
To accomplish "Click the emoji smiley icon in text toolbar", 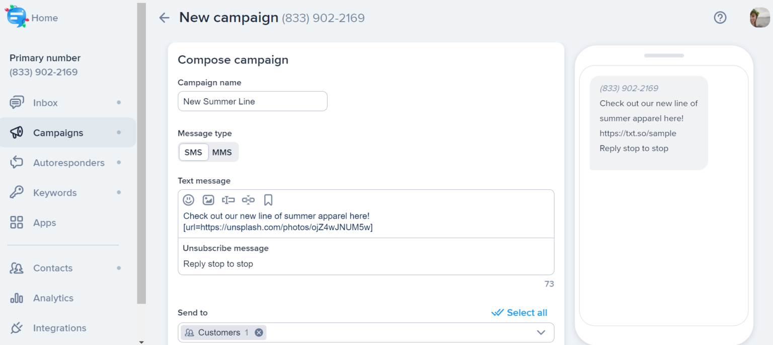I will point(188,200).
